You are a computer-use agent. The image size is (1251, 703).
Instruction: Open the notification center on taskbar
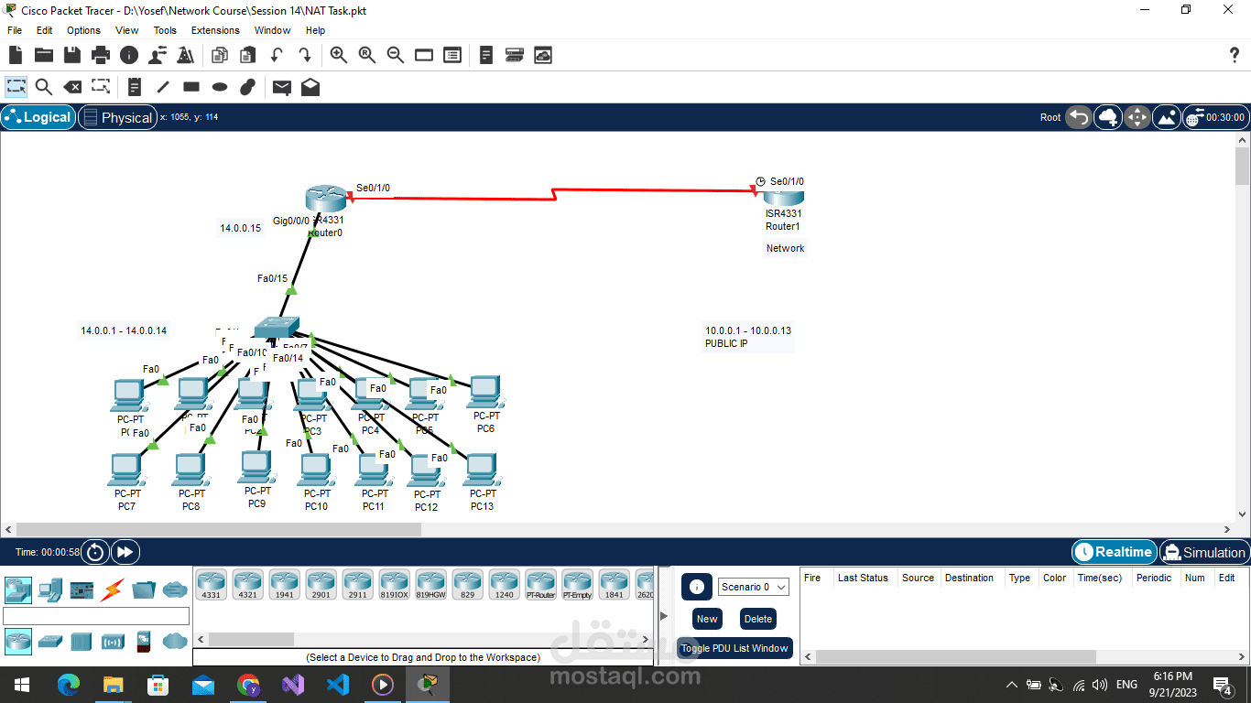[x=1223, y=685]
